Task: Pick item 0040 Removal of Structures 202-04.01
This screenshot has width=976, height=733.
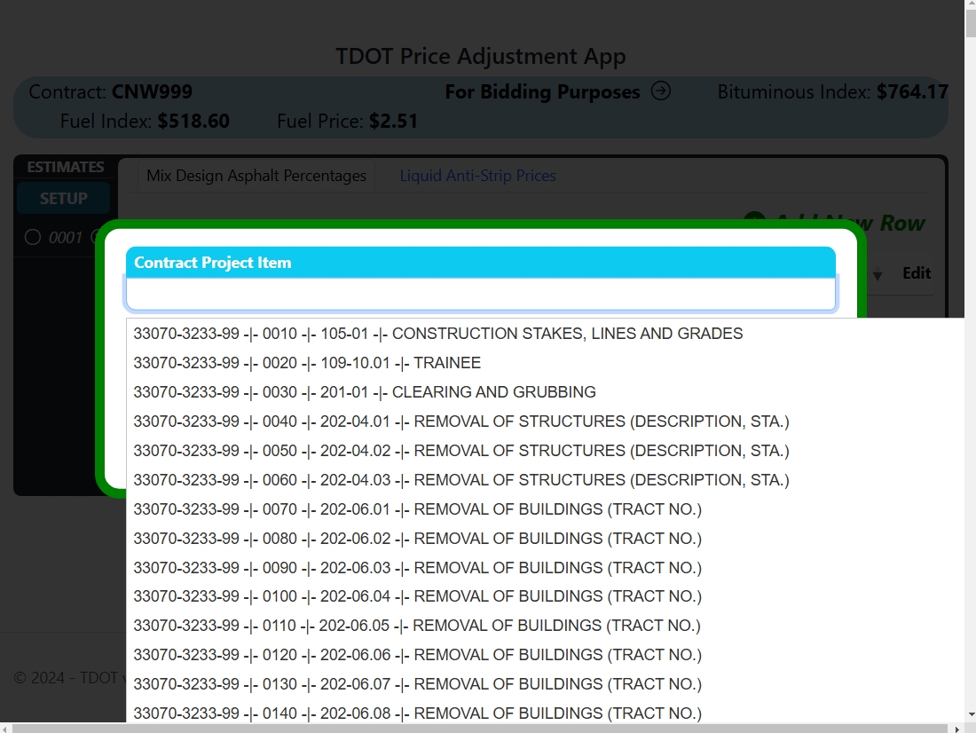Action: (546, 422)
